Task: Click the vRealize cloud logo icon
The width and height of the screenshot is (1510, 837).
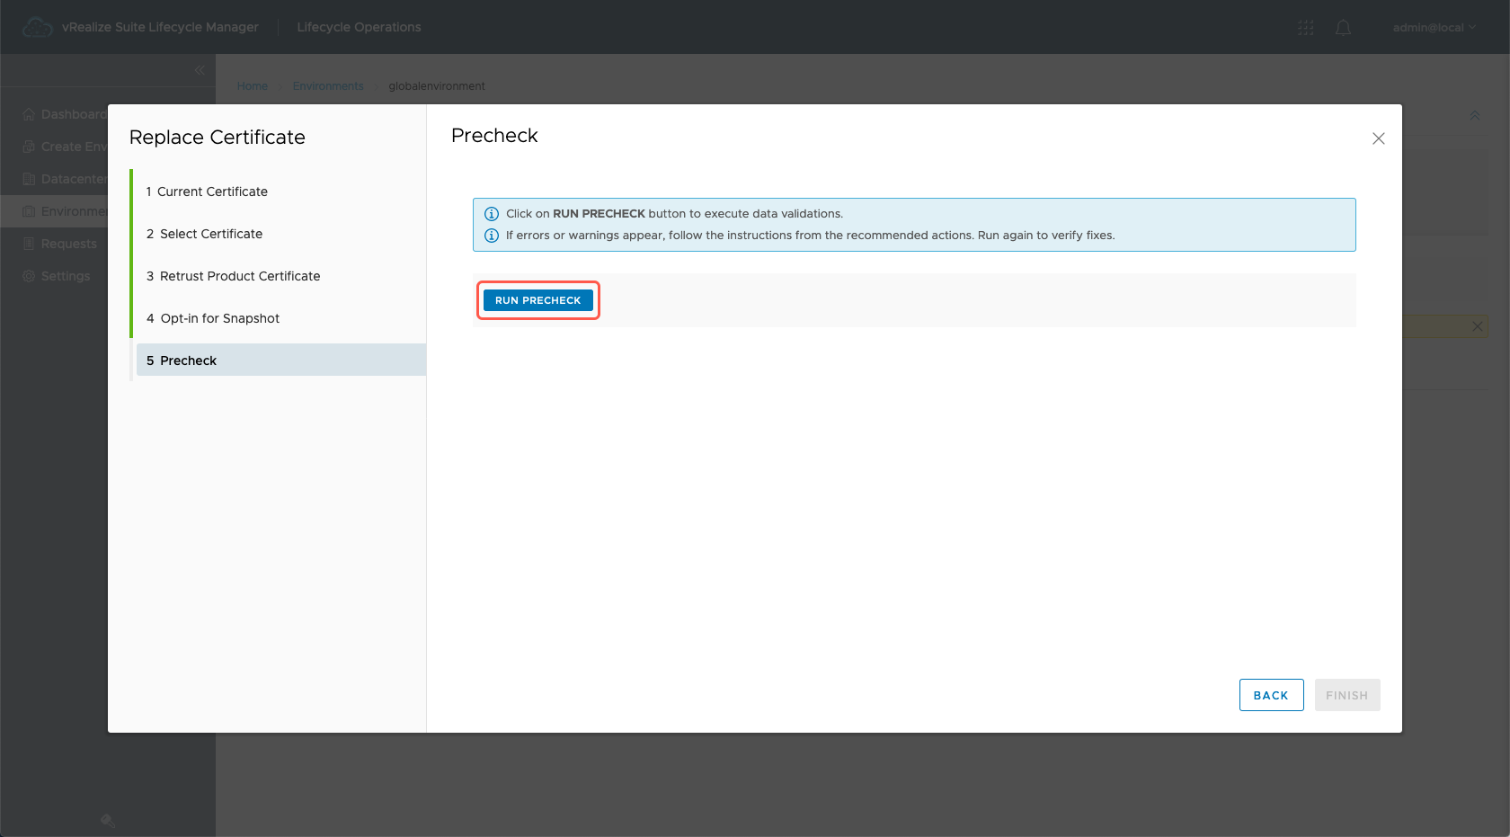Action: point(37,28)
